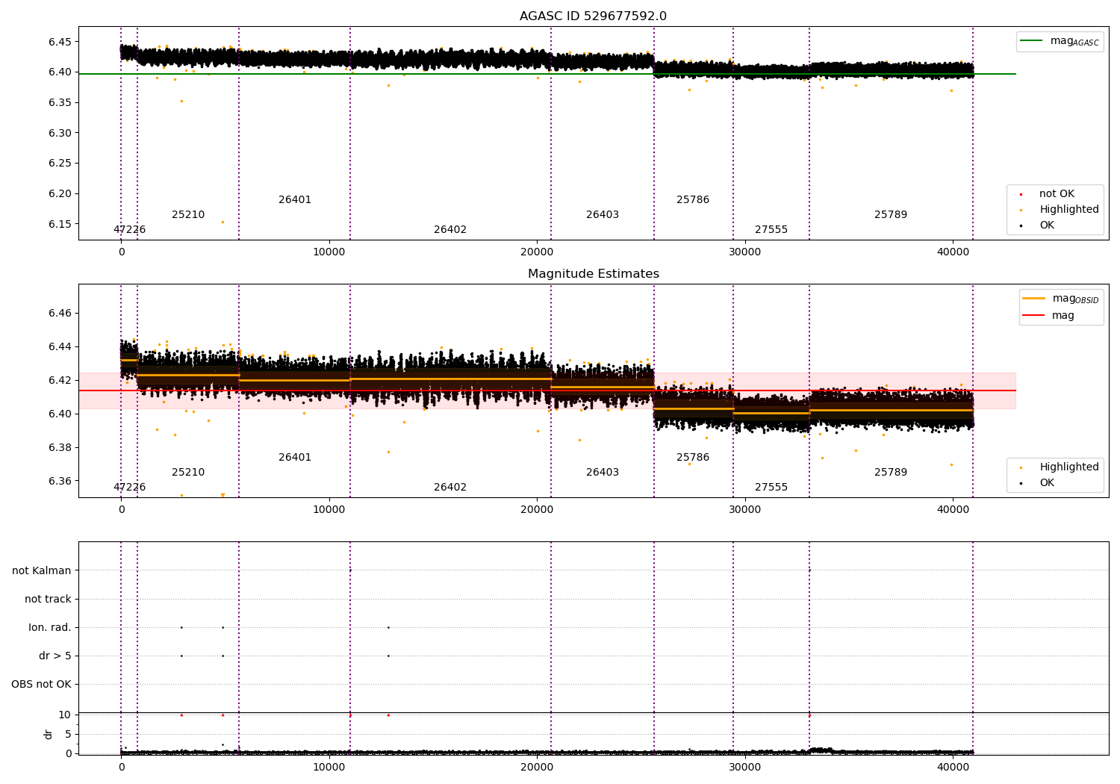
Task: Click the 'not Kalman' row label
Action: (x=42, y=571)
